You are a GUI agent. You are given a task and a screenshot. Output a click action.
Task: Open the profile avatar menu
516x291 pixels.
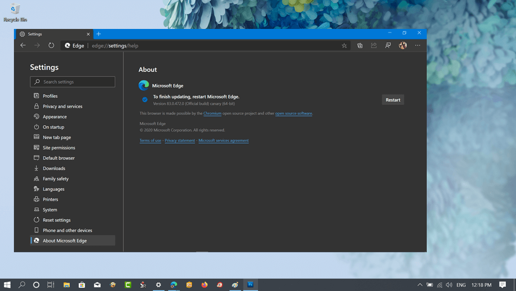[403, 45]
